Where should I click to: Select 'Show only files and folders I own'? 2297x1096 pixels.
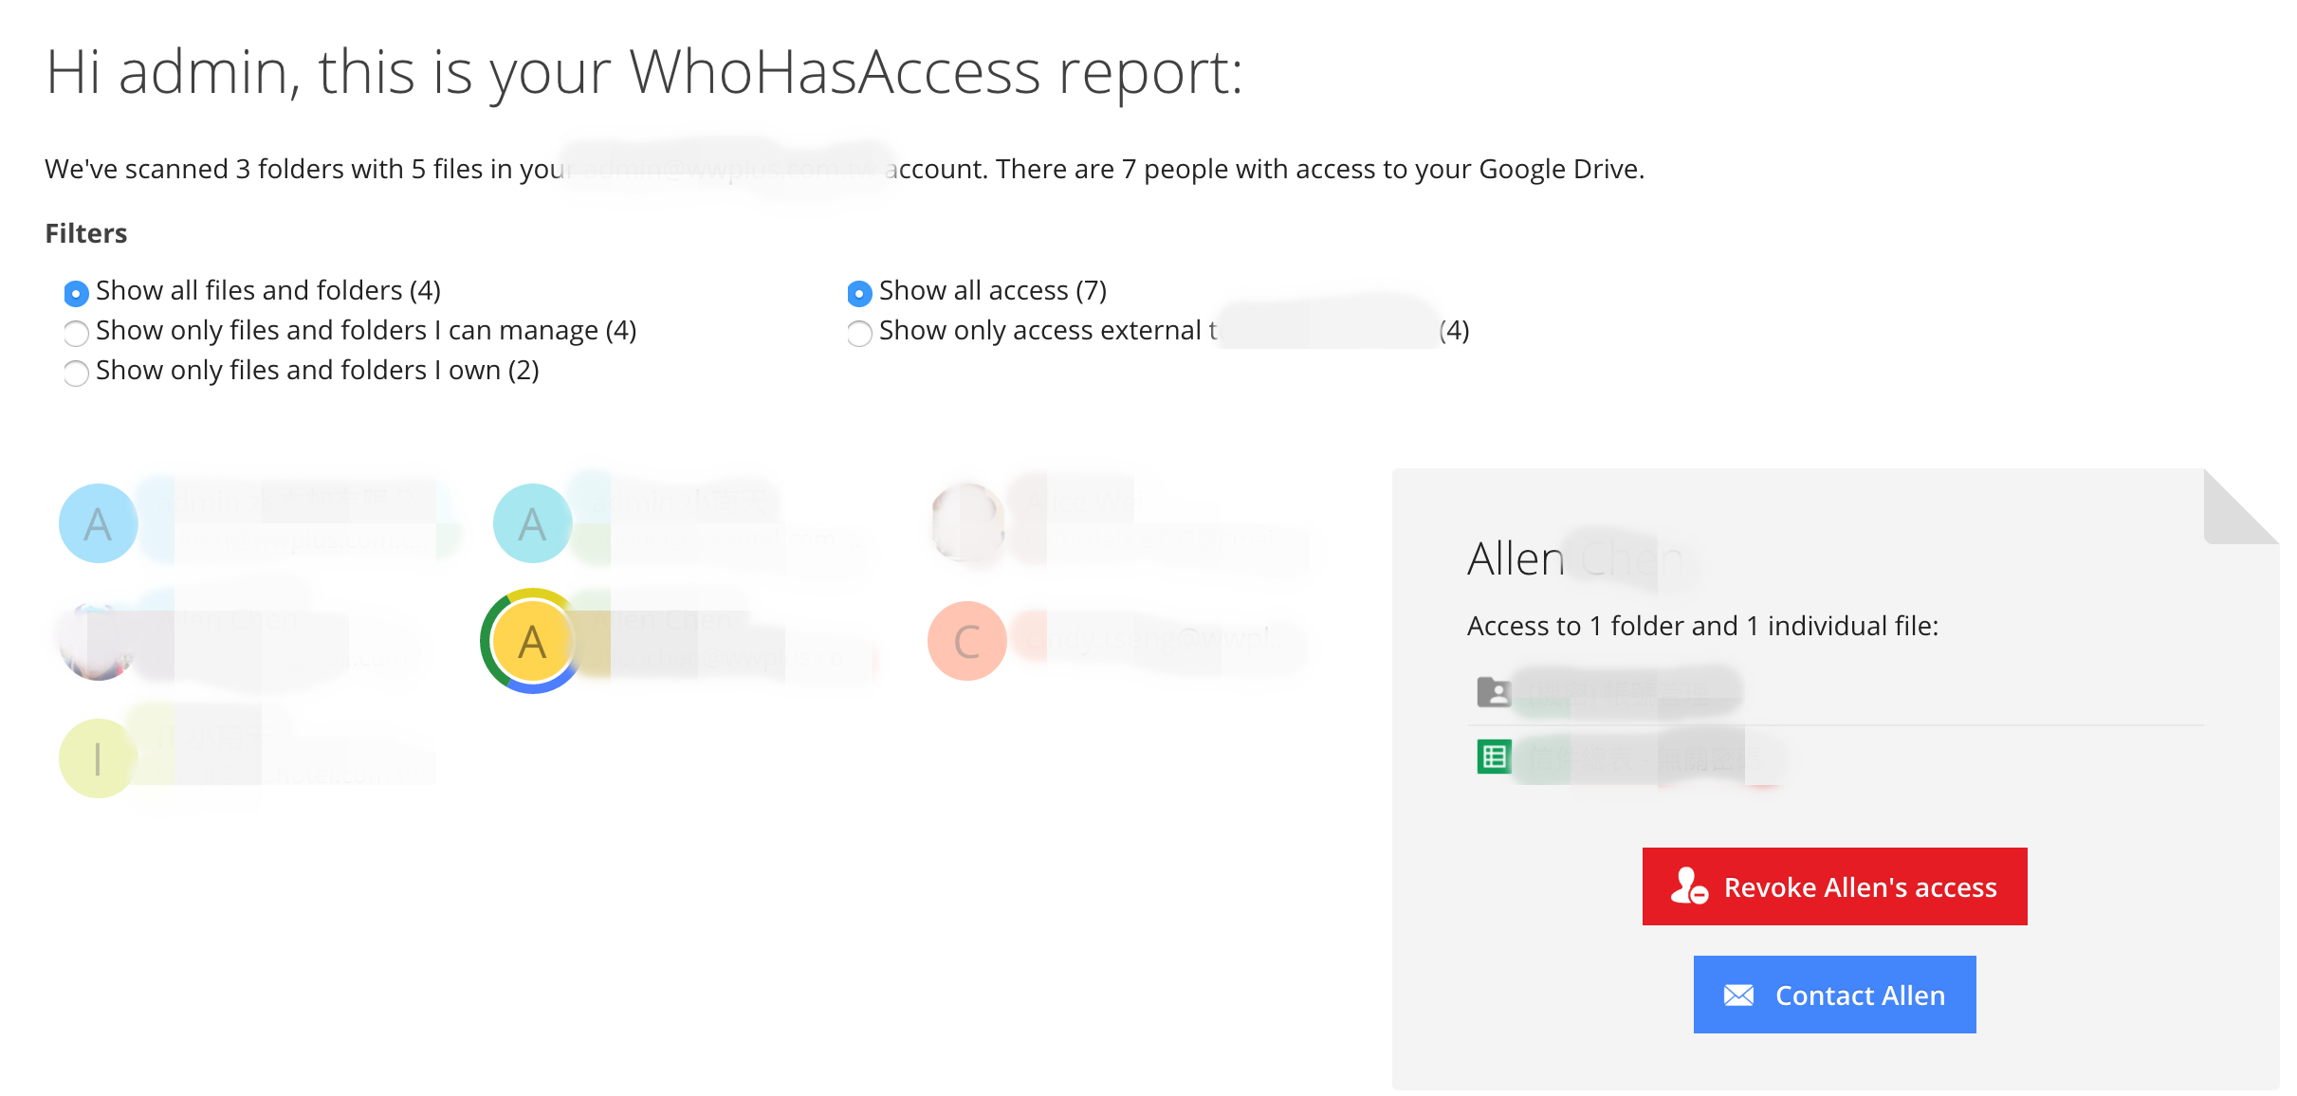77,373
